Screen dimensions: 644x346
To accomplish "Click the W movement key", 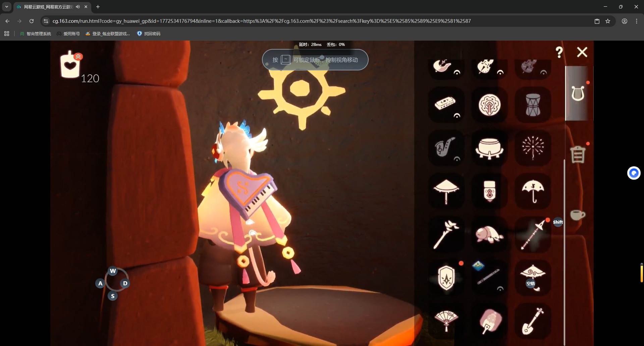I will coord(113,271).
